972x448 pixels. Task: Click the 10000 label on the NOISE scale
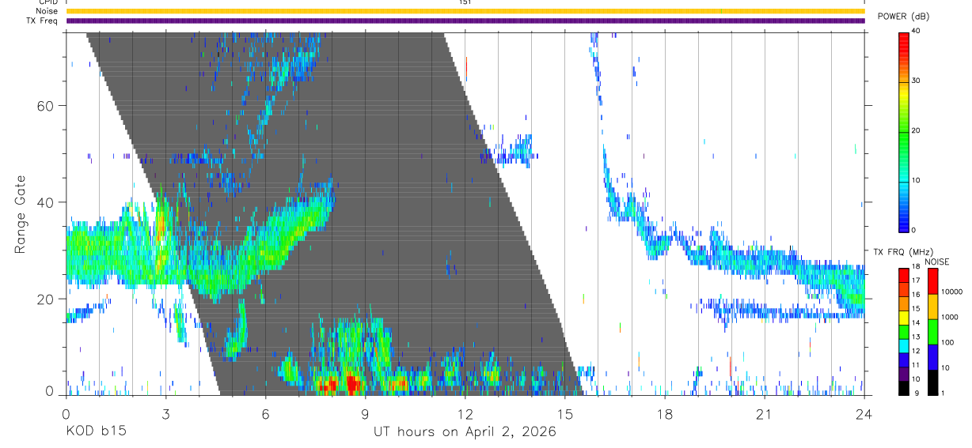[952, 292]
